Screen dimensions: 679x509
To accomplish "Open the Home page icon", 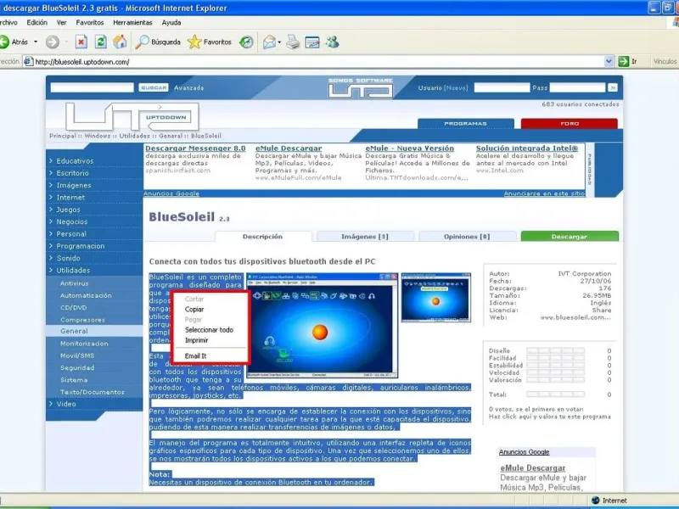I will point(120,42).
